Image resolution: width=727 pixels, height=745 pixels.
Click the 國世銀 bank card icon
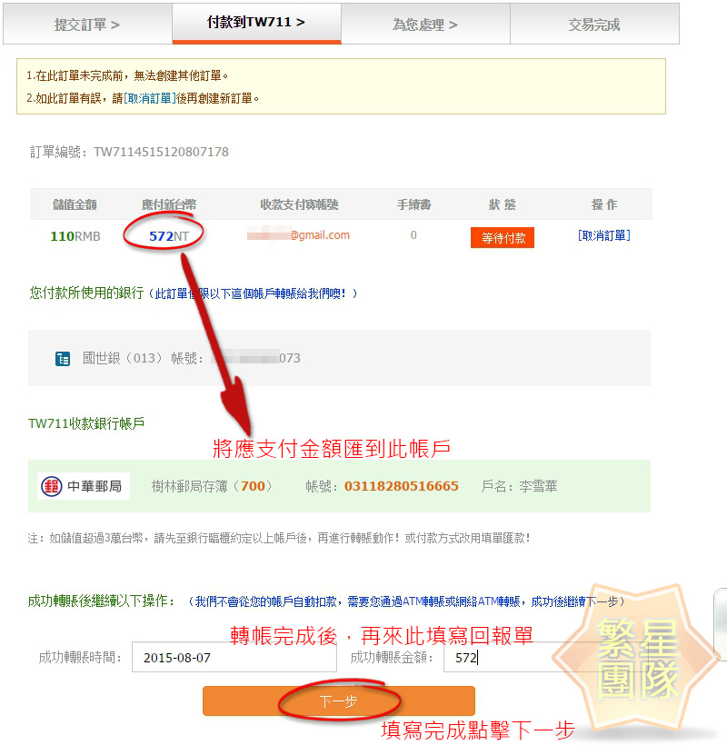(64, 359)
